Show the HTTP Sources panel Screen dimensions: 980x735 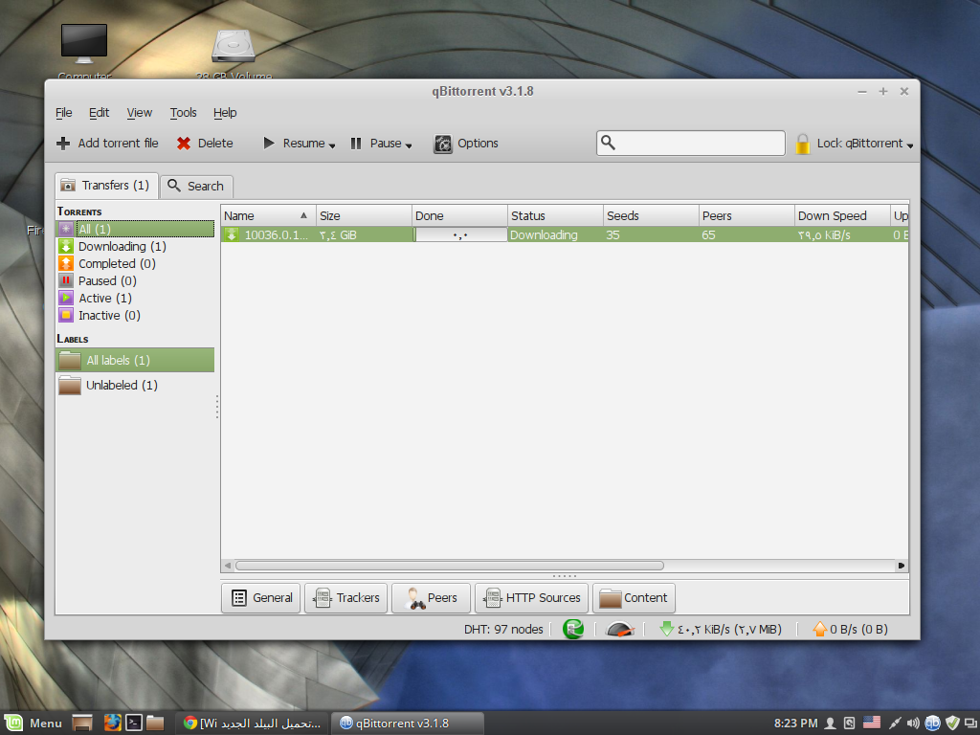click(532, 597)
